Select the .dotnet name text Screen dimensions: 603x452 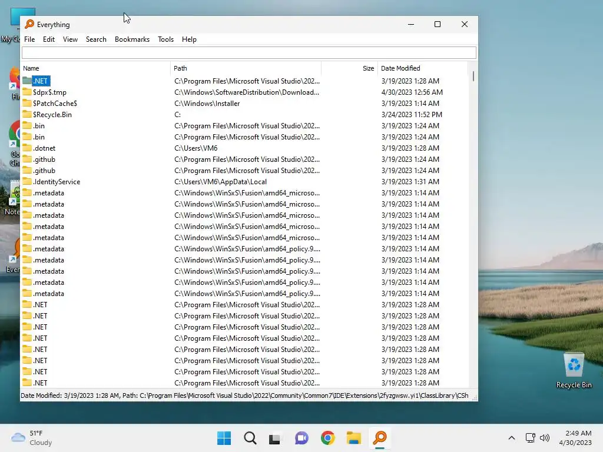click(x=44, y=148)
